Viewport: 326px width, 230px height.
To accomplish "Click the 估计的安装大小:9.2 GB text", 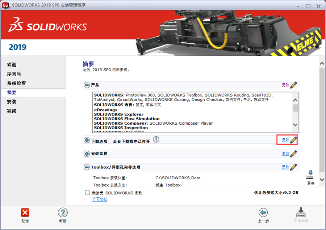I will [276, 193].
